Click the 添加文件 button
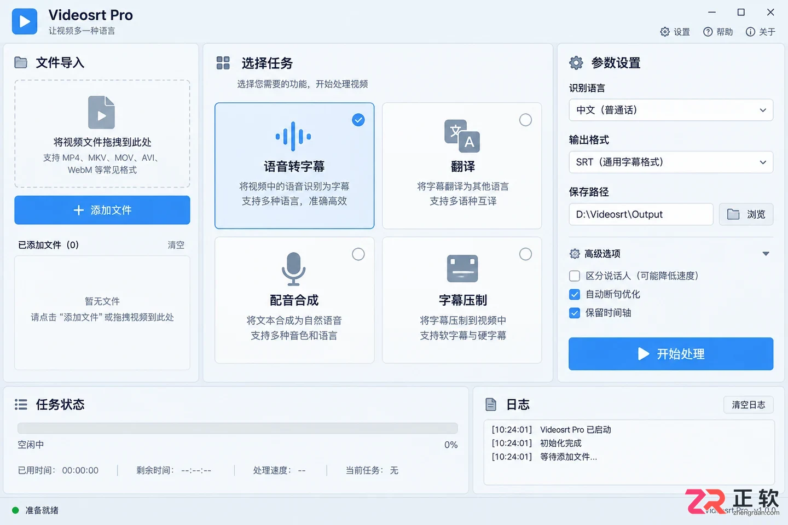The width and height of the screenshot is (788, 525). [102, 210]
